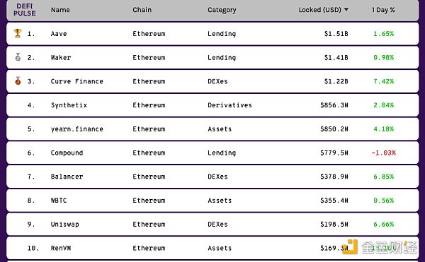Sort by the Chain column header
425x262 pixels.
coord(142,10)
